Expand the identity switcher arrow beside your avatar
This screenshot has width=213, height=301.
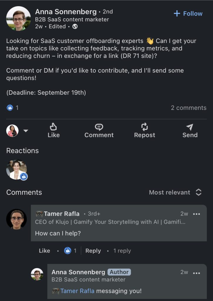(26, 131)
